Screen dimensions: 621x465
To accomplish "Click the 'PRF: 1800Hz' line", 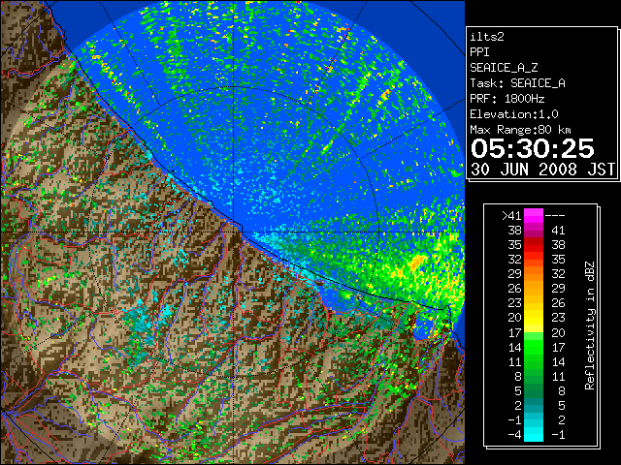I will [x=507, y=99].
